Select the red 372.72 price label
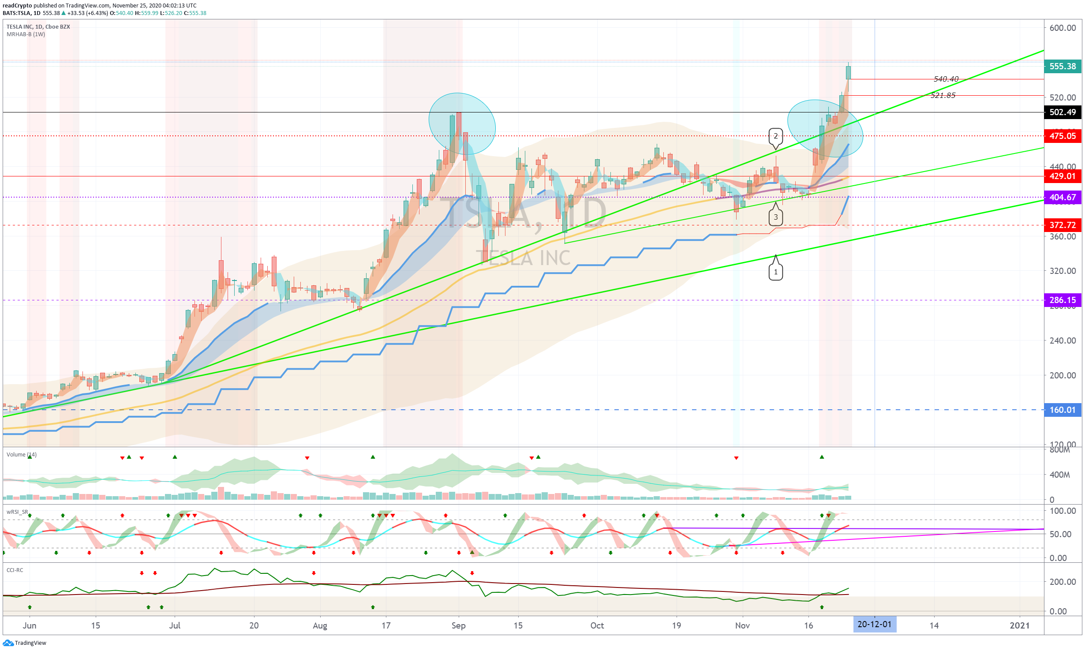The image size is (1085, 651). (1063, 225)
